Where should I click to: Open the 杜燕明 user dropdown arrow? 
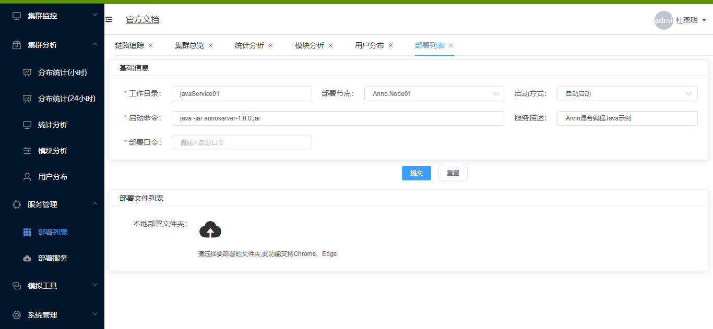704,20
